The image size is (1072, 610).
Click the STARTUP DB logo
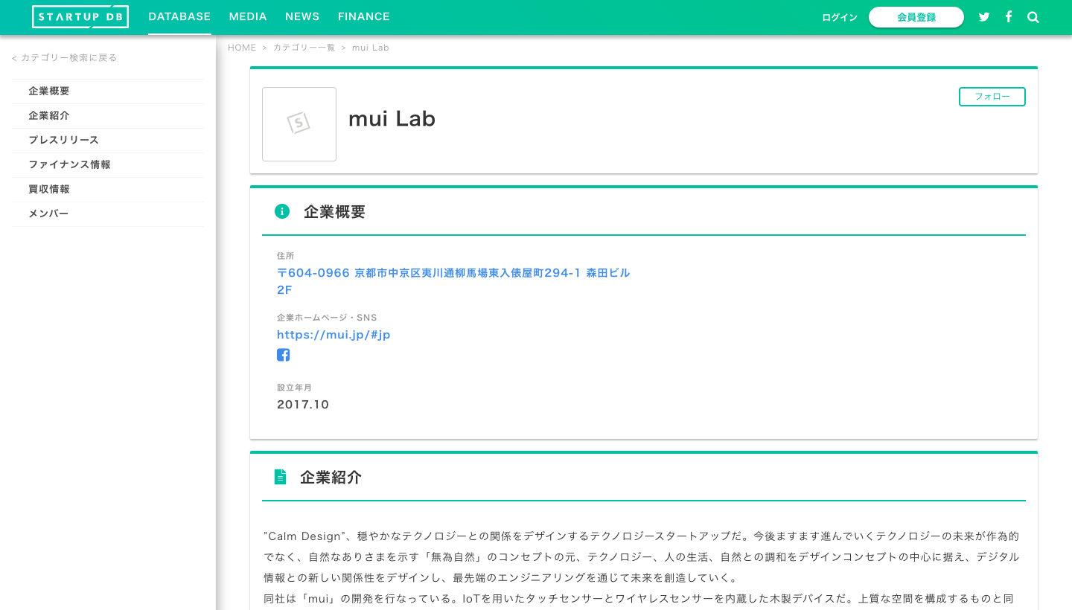coord(80,17)
